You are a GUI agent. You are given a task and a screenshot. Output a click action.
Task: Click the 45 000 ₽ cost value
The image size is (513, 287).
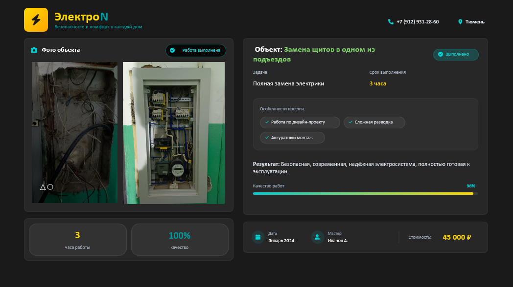457,237
